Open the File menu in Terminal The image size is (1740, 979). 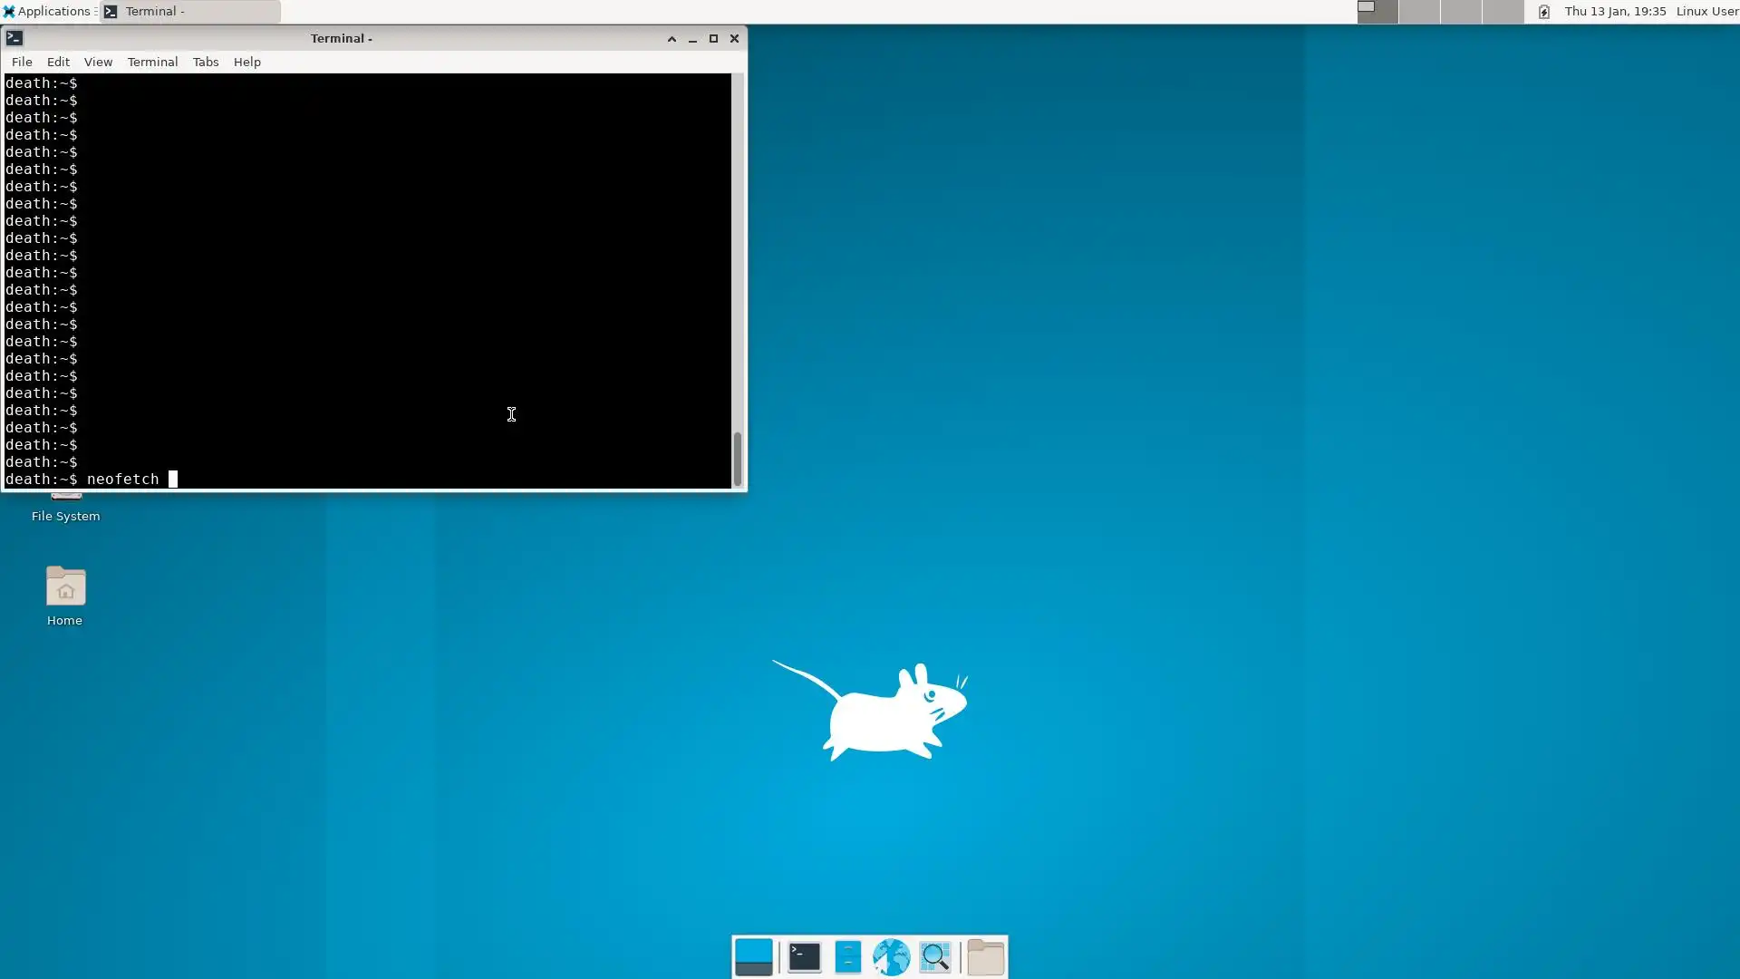tap(22, 62)
